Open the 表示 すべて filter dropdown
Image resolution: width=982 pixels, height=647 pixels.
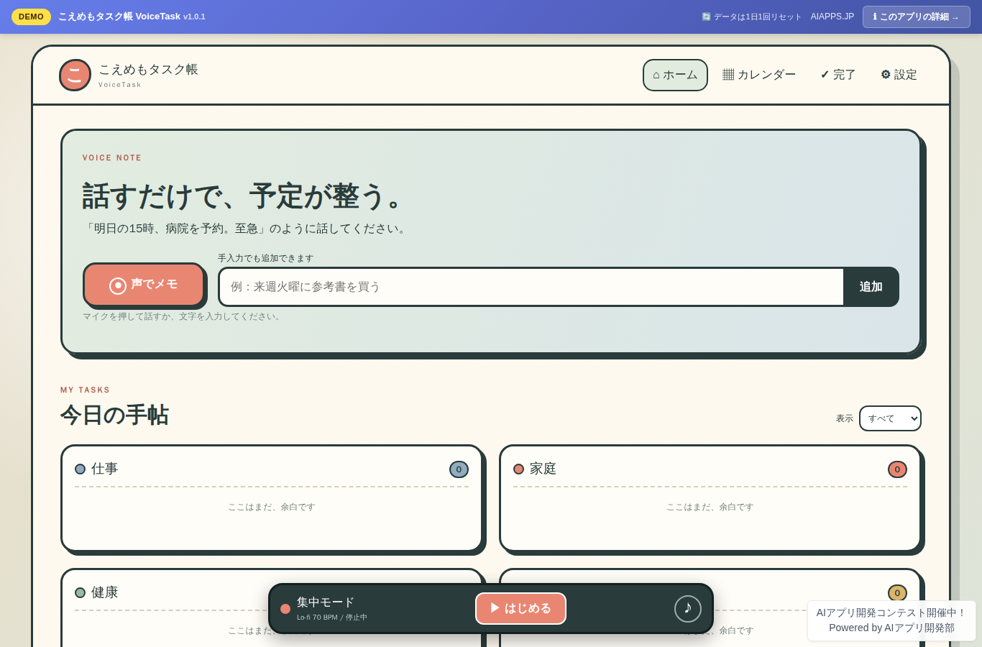(890, 418)
